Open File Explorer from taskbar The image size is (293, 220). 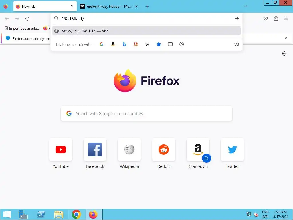pos(59,214)
